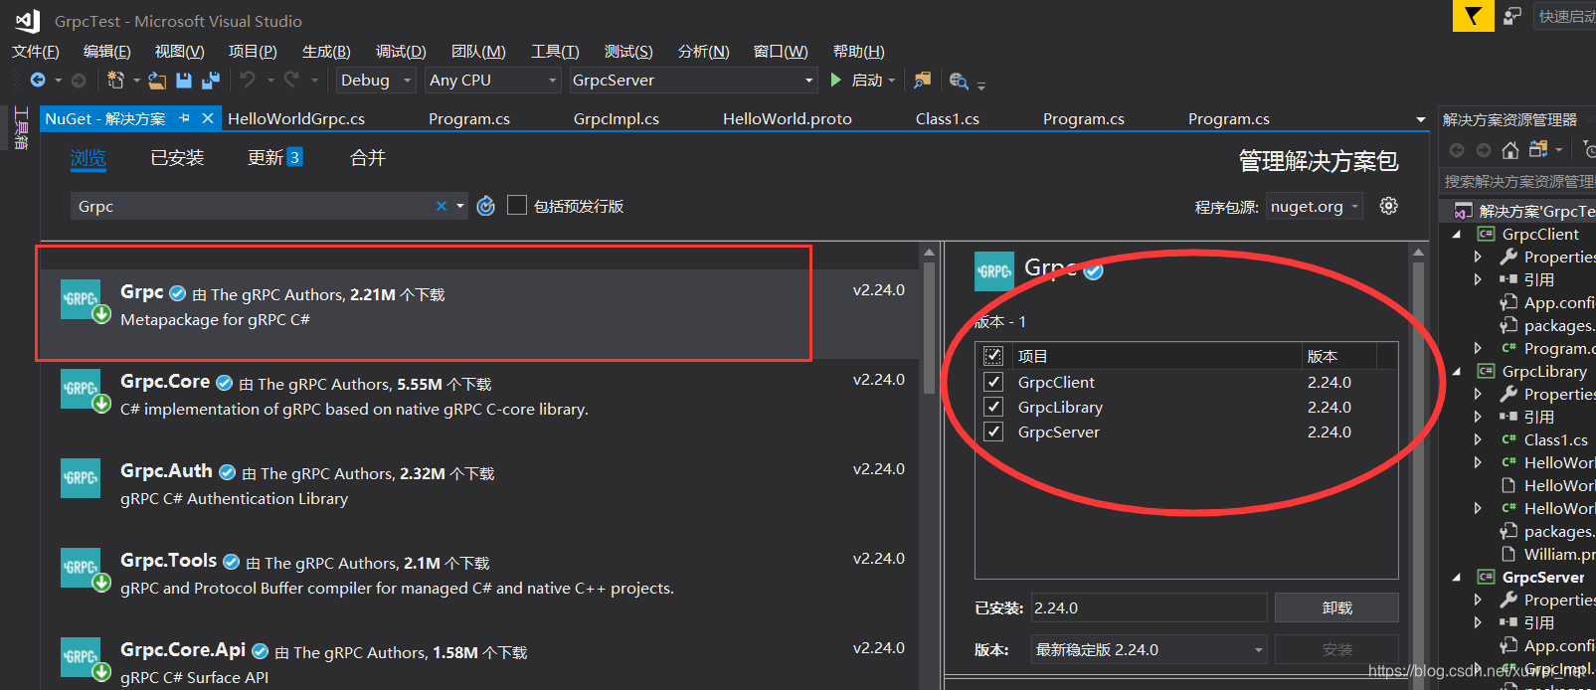Select the solution 'GrpcTest' root node
This screenshot has height=690, width=1596.
1524,212
